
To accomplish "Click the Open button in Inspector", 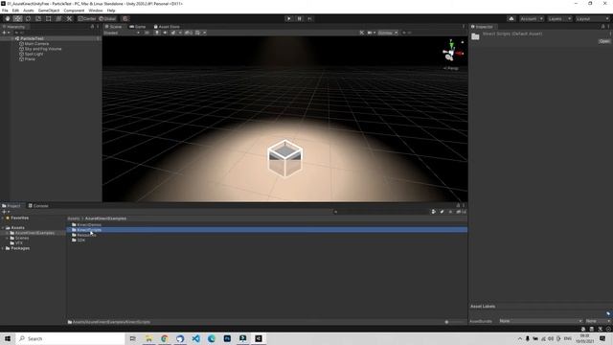I will (604, 41).
